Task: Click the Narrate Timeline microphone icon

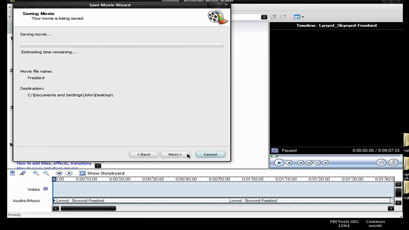Action: [x=23, y=173]
